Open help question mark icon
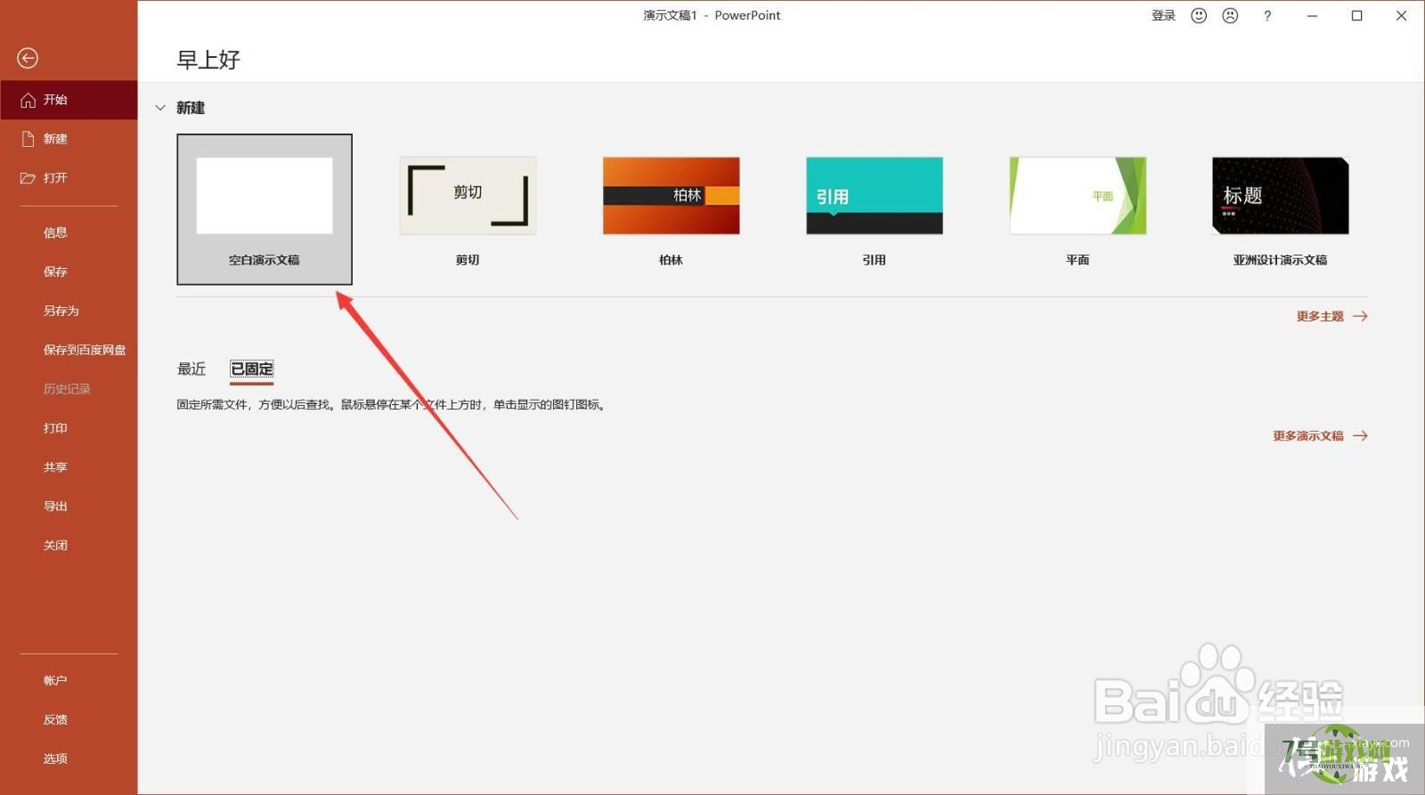 click(1267, 15)
